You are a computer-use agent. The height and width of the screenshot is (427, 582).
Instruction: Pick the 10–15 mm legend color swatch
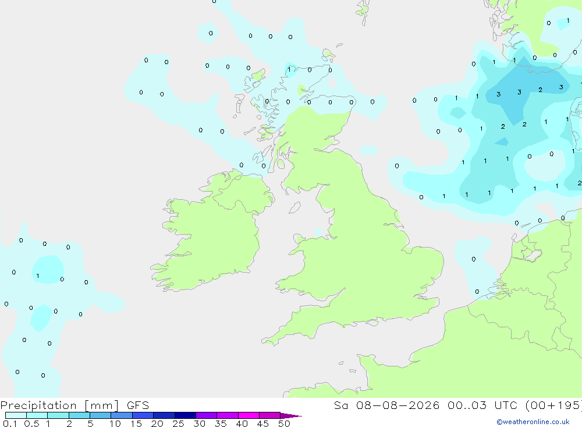tap(122, 415)
